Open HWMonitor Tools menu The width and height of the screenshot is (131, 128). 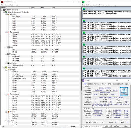click(11, 5)
